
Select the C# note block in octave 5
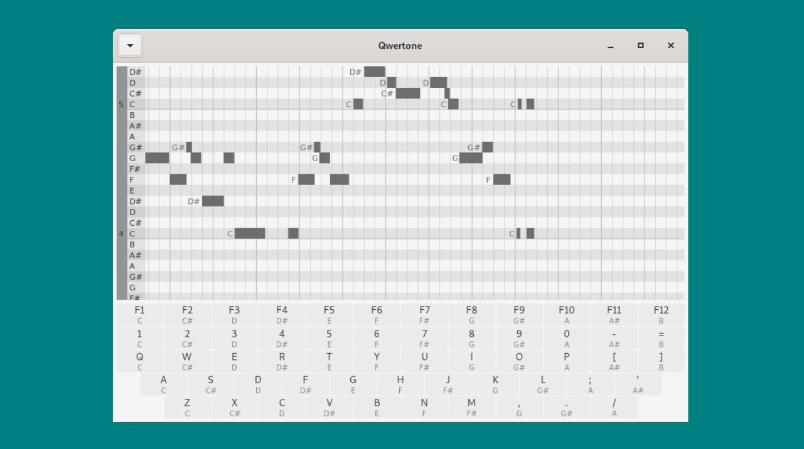(408, 93)
